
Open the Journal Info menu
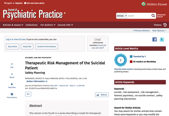(x=65, y=25)
